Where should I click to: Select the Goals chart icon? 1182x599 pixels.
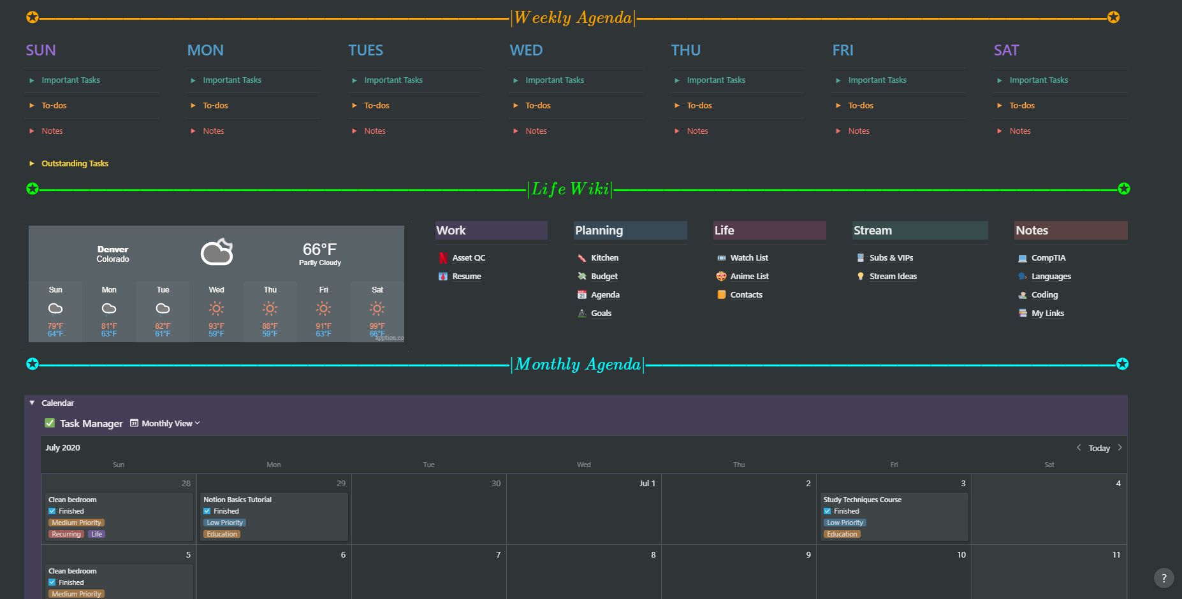coord(581,313)
